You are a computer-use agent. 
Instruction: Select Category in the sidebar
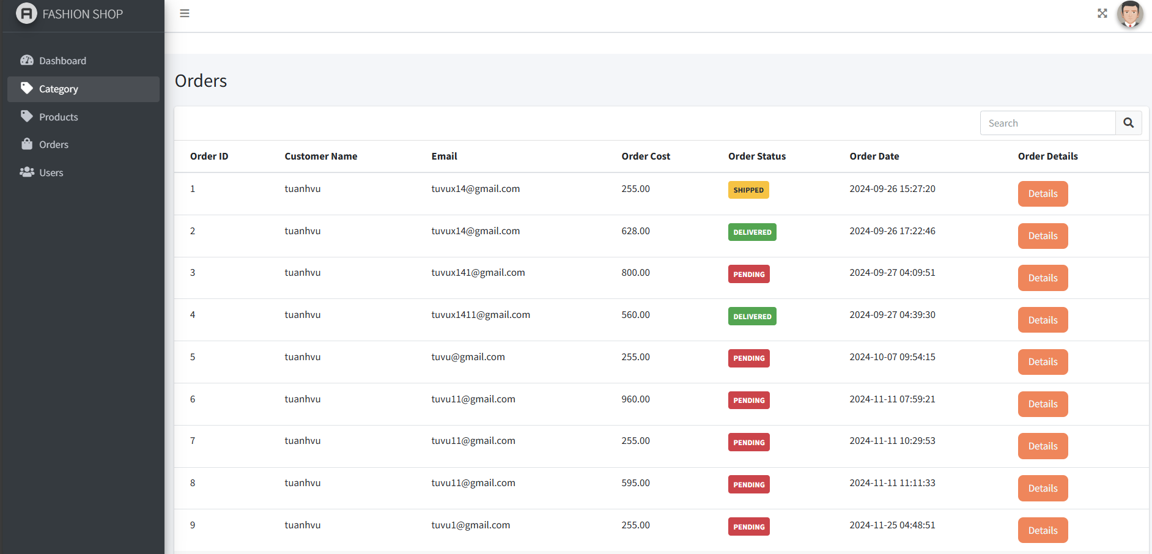coord(83,89)
